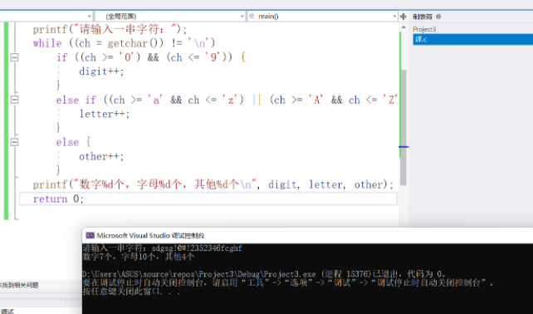Viewport: 533px width, 314px height.
Task: Click the editor vertical scrollbar up arrow
Action: coord(403,27)
